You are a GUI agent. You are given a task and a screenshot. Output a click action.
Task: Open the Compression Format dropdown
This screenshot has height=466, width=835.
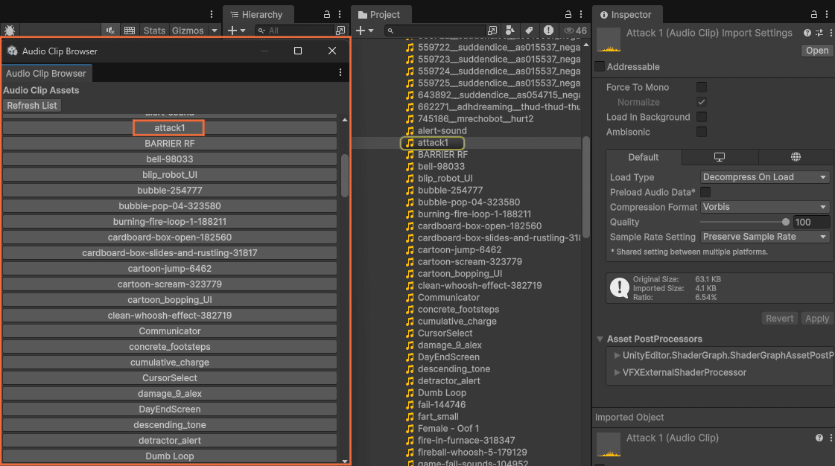point(764,207)
